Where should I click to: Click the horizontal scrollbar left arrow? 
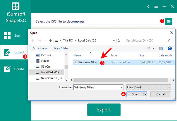pos(71,80)
